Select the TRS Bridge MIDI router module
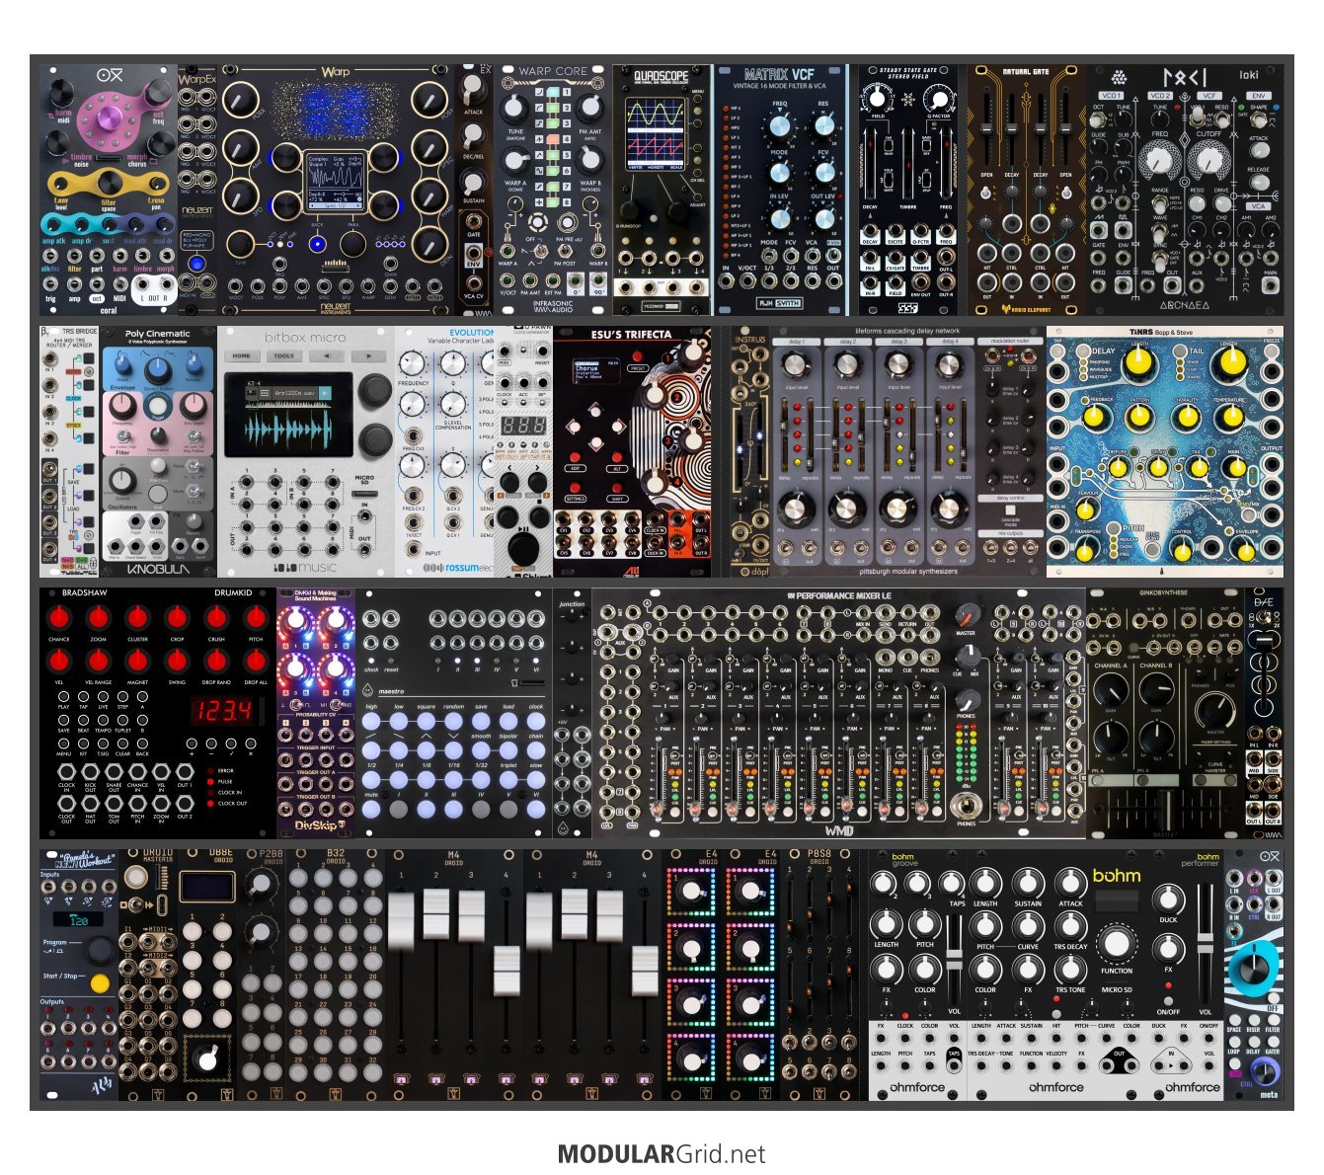Viewport: 1324px width, 1175px height. coord(69,452)
